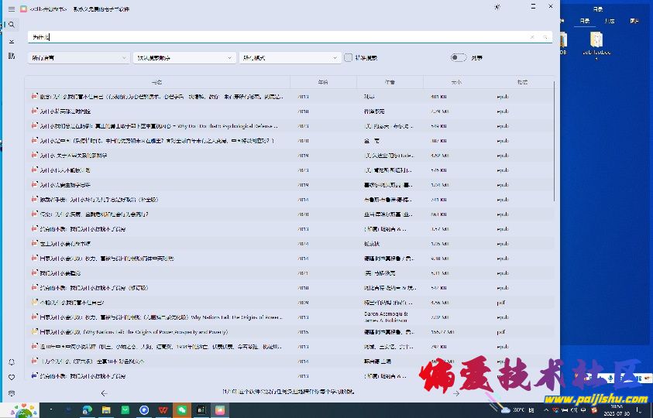Toggle the switch next to the filters
Viewport: 653px width, 418px height.
pyautogui.click(x=459, y=57)
